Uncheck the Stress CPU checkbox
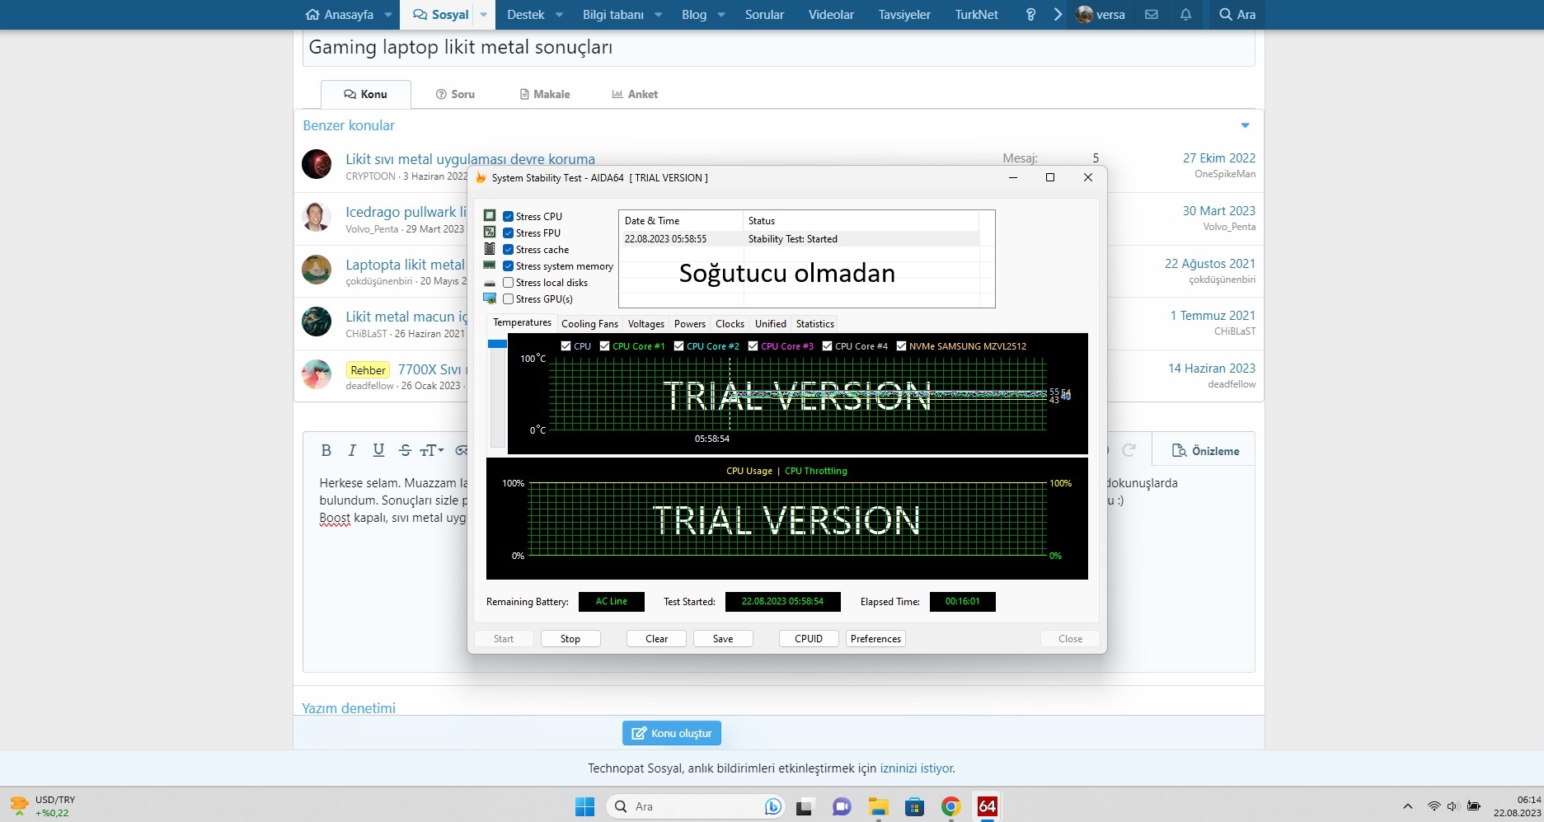 tap(509, 217)
